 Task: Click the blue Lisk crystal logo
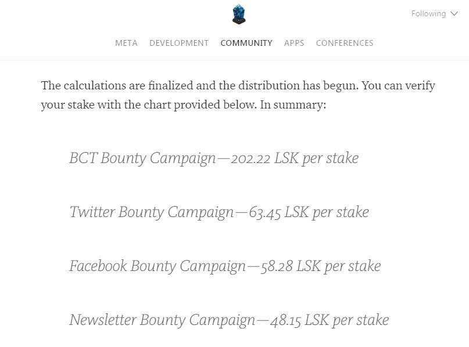(239, 14)
